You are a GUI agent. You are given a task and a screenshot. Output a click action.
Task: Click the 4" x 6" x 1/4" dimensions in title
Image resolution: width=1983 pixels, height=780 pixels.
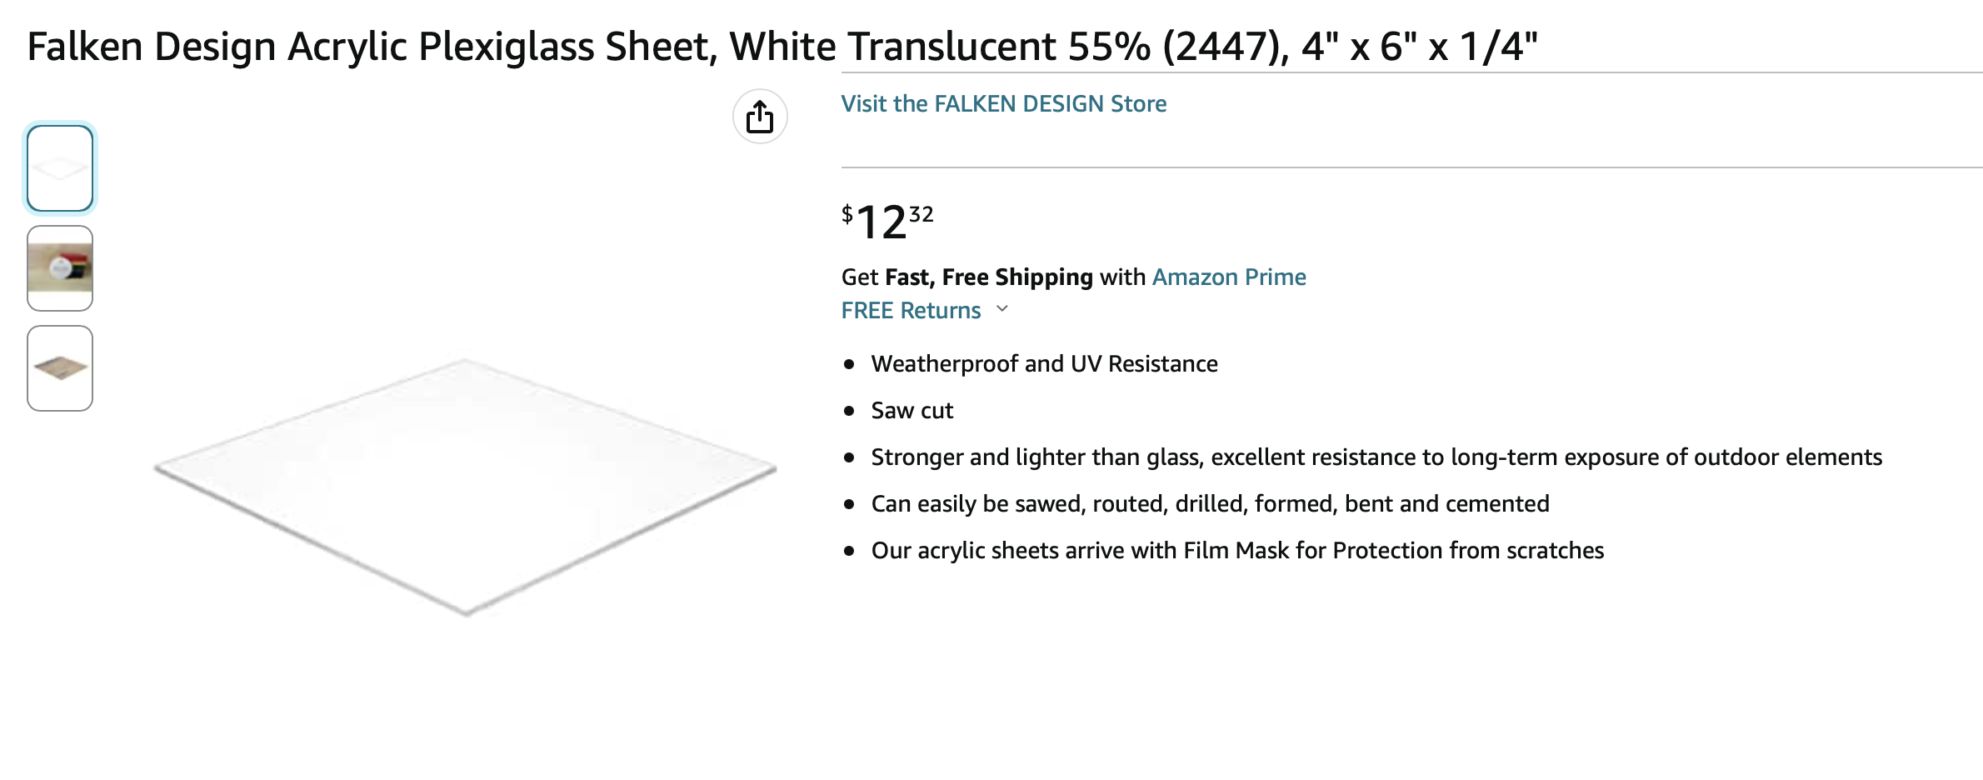pyautogui.click(x=1420, y=46)
